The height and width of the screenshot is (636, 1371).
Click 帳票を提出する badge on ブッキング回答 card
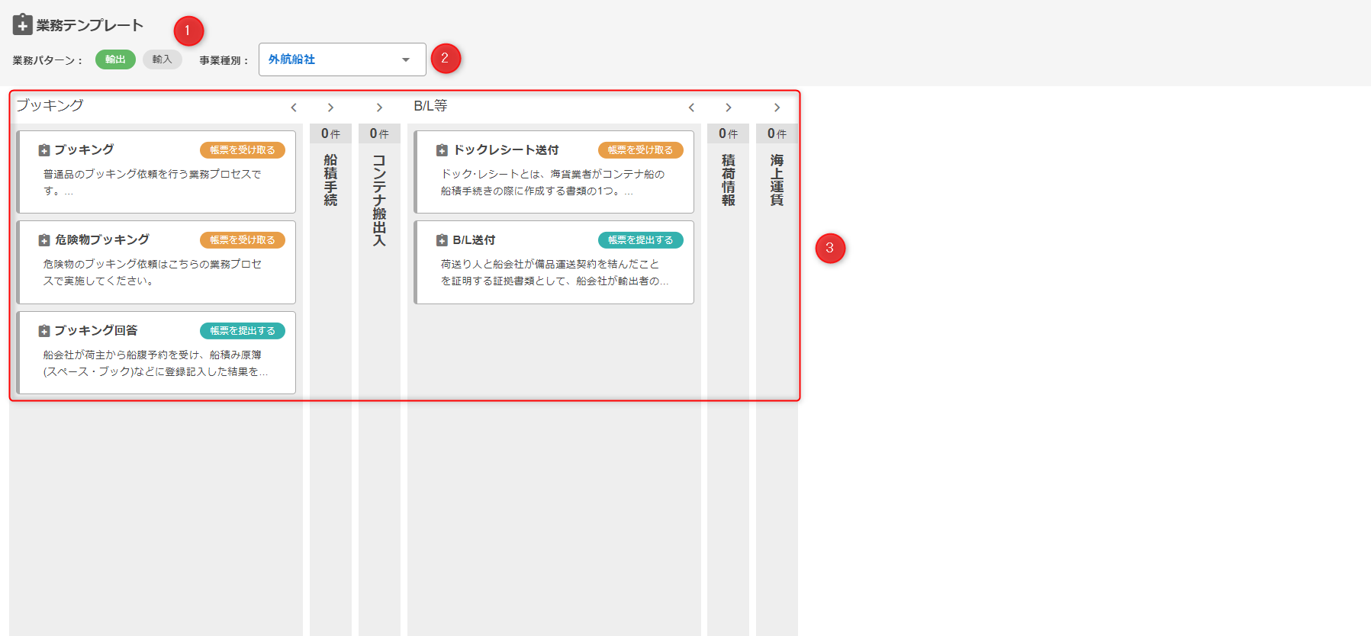click(243, 331)
